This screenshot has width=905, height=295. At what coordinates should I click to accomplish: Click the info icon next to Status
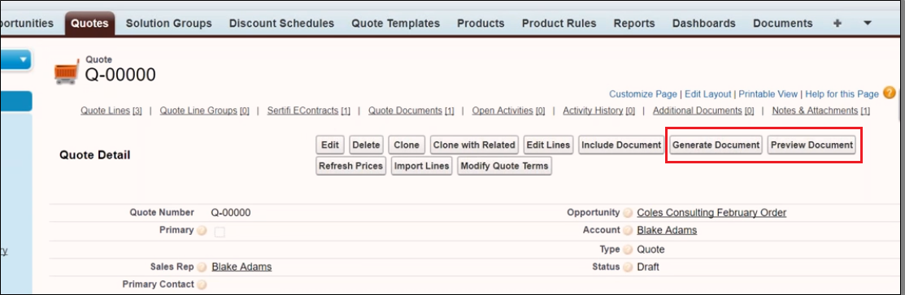coord(628,267)
